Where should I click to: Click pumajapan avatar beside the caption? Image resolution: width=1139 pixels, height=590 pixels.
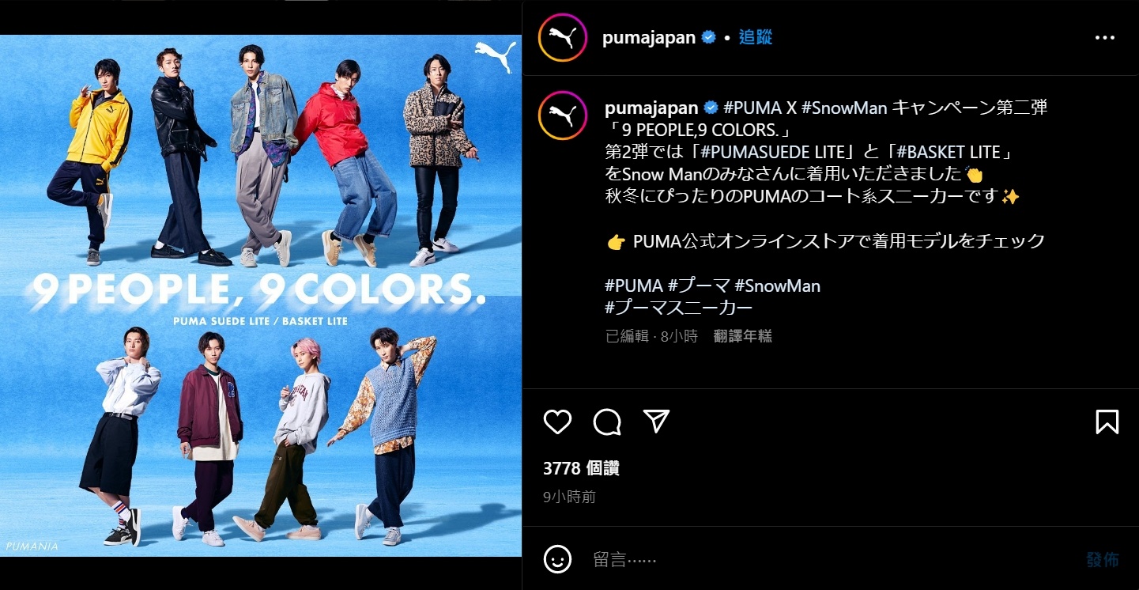click(562, 115)
